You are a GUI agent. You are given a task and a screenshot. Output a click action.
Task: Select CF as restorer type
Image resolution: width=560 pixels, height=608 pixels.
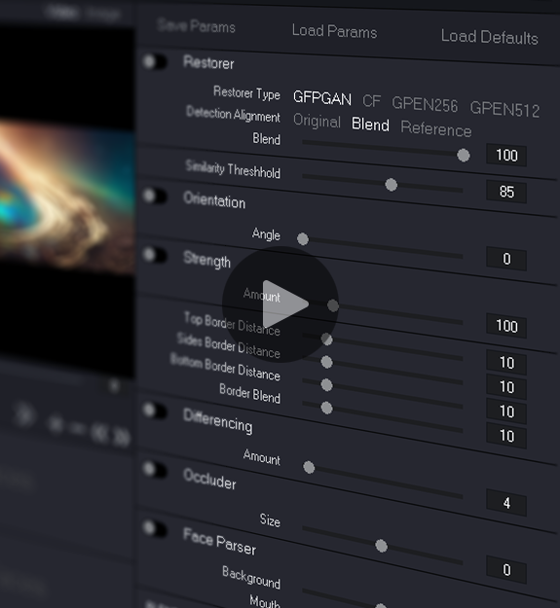[x=371, y=101]
